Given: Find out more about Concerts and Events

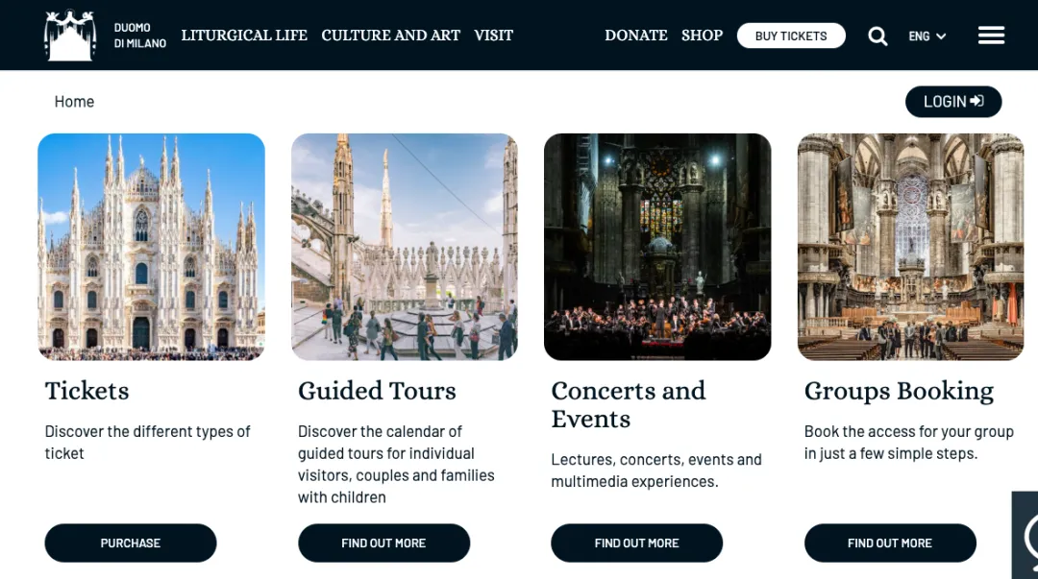Looking at the screenshot, I should click(x=637, y=543).
